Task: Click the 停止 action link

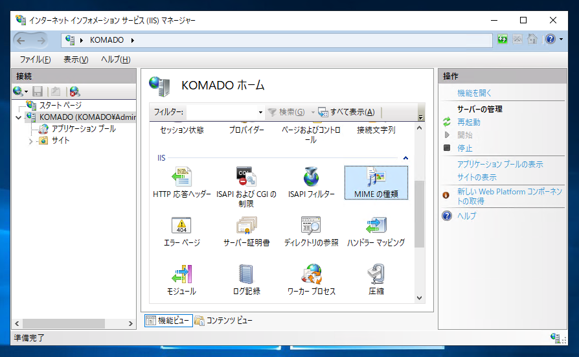Action: (464, 148)
